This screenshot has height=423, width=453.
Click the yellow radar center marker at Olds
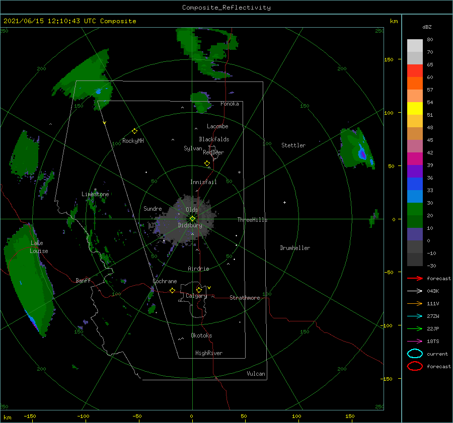(192, 219)
